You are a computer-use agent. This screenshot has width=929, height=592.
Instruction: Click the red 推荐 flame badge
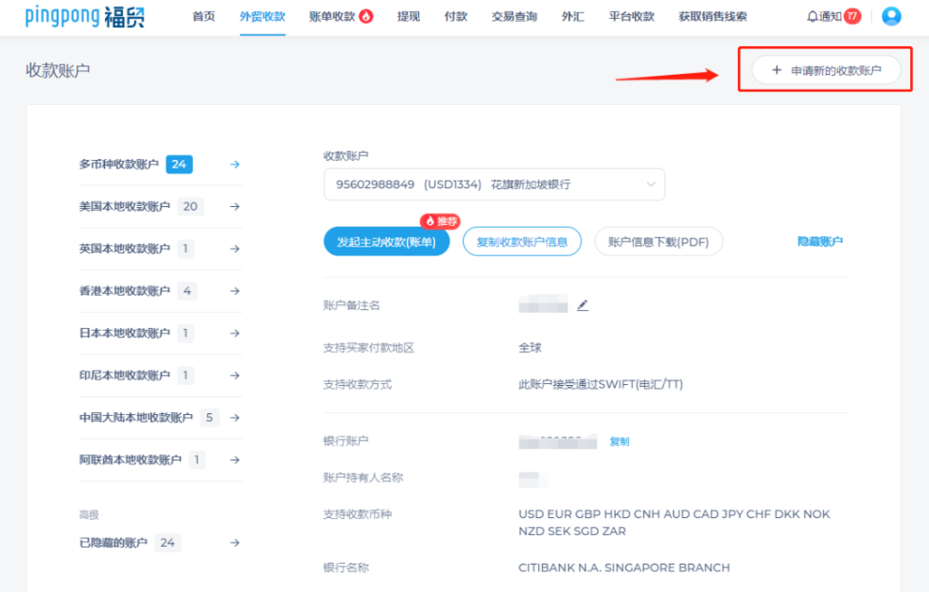[442, 221]
